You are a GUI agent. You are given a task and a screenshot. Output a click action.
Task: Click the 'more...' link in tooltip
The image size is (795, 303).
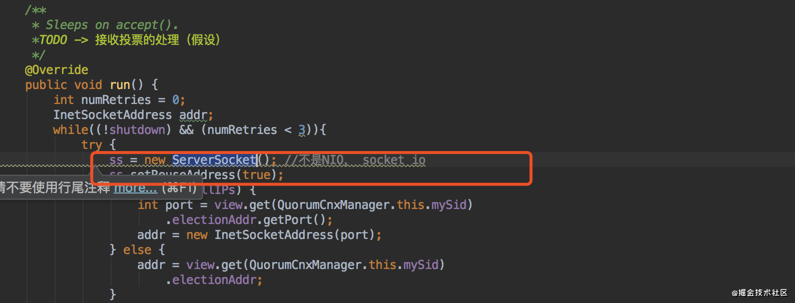[135, 188]
